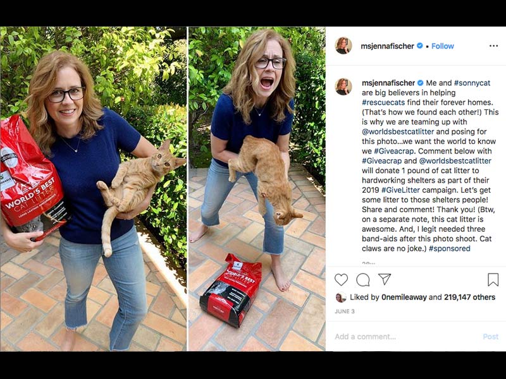
Task: Click the small avatar next to Liked by
Action: (x=341, y=298)
